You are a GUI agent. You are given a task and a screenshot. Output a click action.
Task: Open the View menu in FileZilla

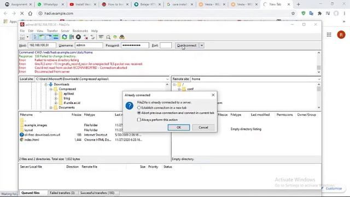coord(40,31)
